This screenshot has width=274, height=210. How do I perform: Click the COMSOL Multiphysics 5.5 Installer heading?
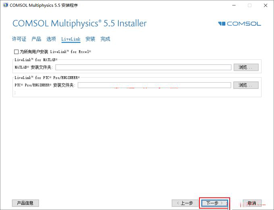click(x=79, y=23)
